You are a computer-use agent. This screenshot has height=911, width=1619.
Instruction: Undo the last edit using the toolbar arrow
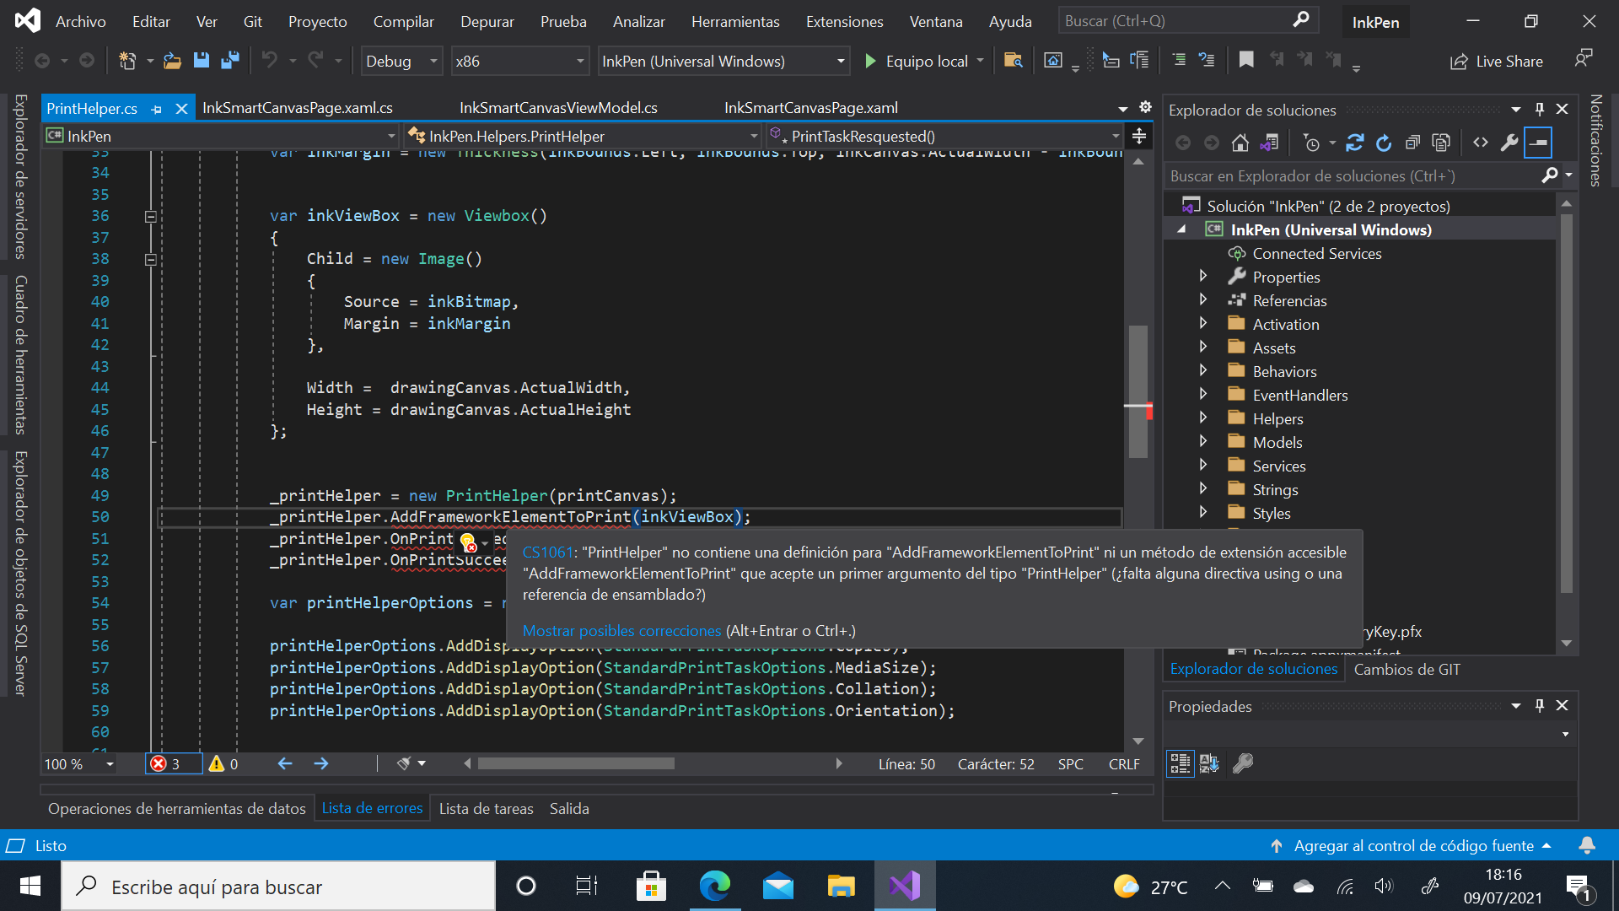tap(269, 60)
